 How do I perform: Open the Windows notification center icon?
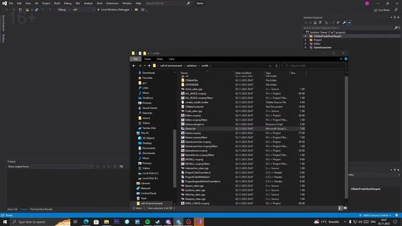point(395,222)
